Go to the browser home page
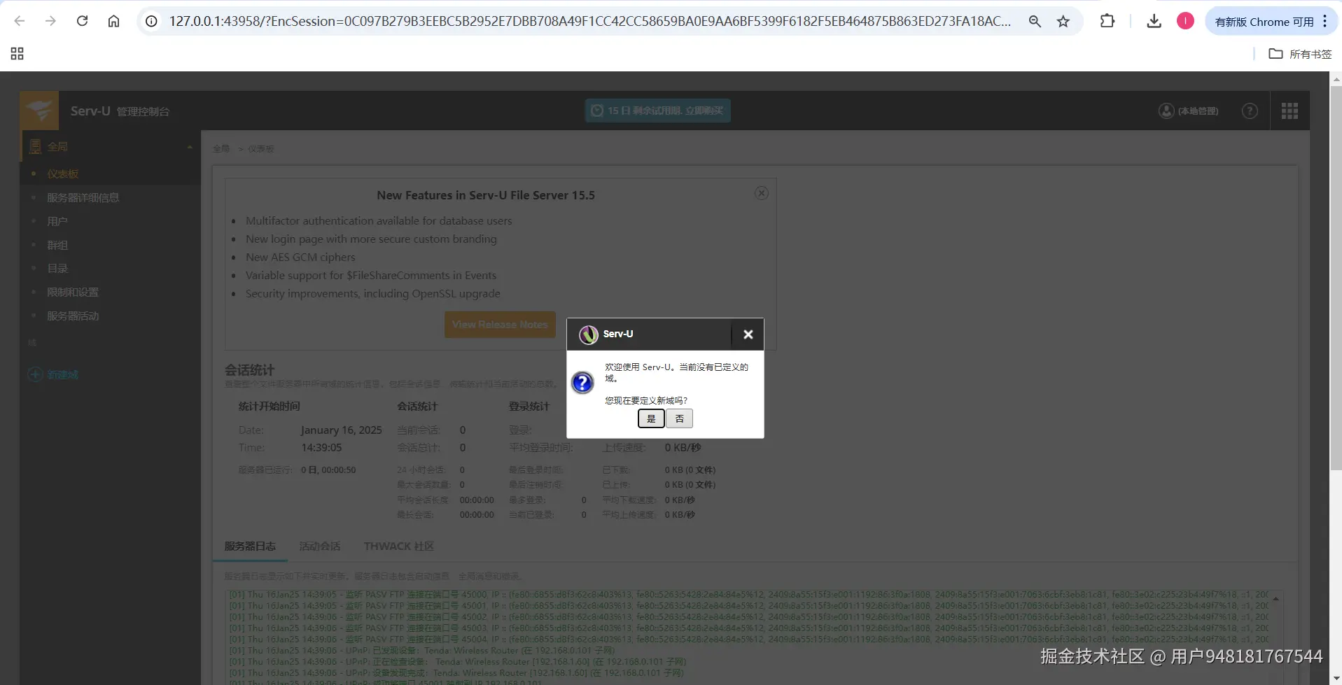This screenshot has width=1342, height=685. [x=113, y=21]
